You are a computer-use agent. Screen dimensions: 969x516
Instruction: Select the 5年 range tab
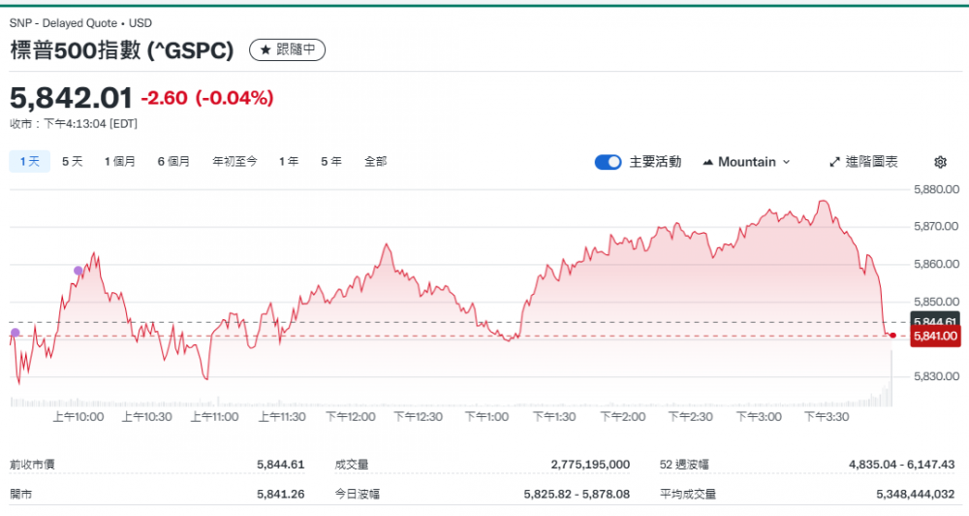[x=331, y=162]
